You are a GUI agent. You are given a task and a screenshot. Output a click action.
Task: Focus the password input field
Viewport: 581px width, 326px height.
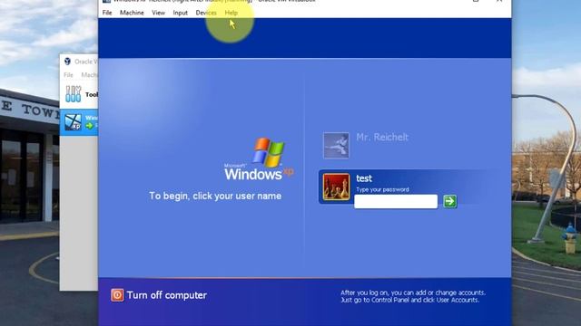[396, 201]
